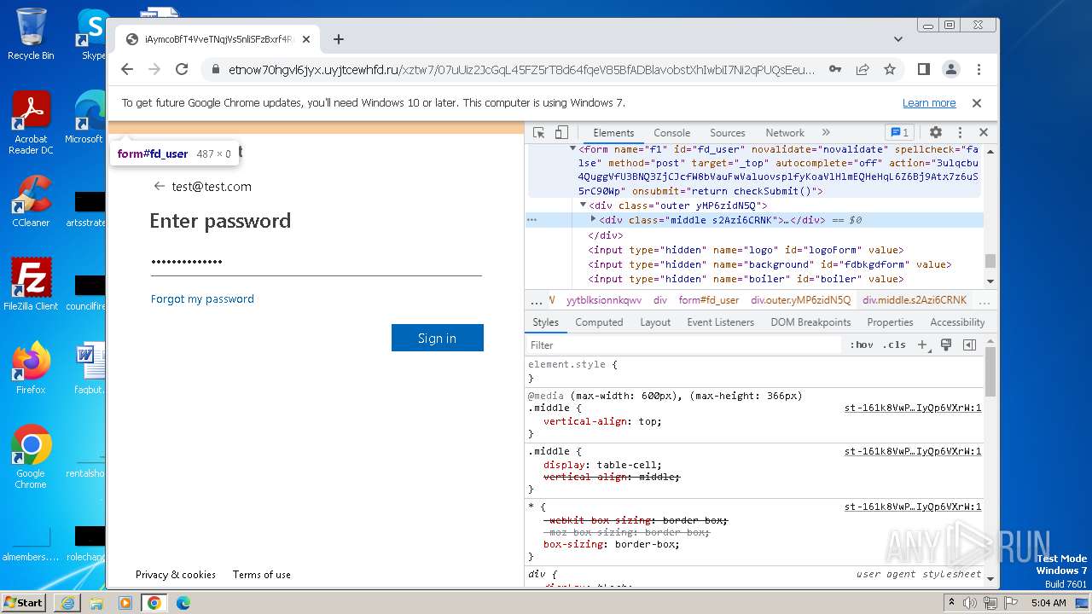The image size is (1092, 614).
Task: Close the DevTools panel
Action: click(x=984, y=132)
